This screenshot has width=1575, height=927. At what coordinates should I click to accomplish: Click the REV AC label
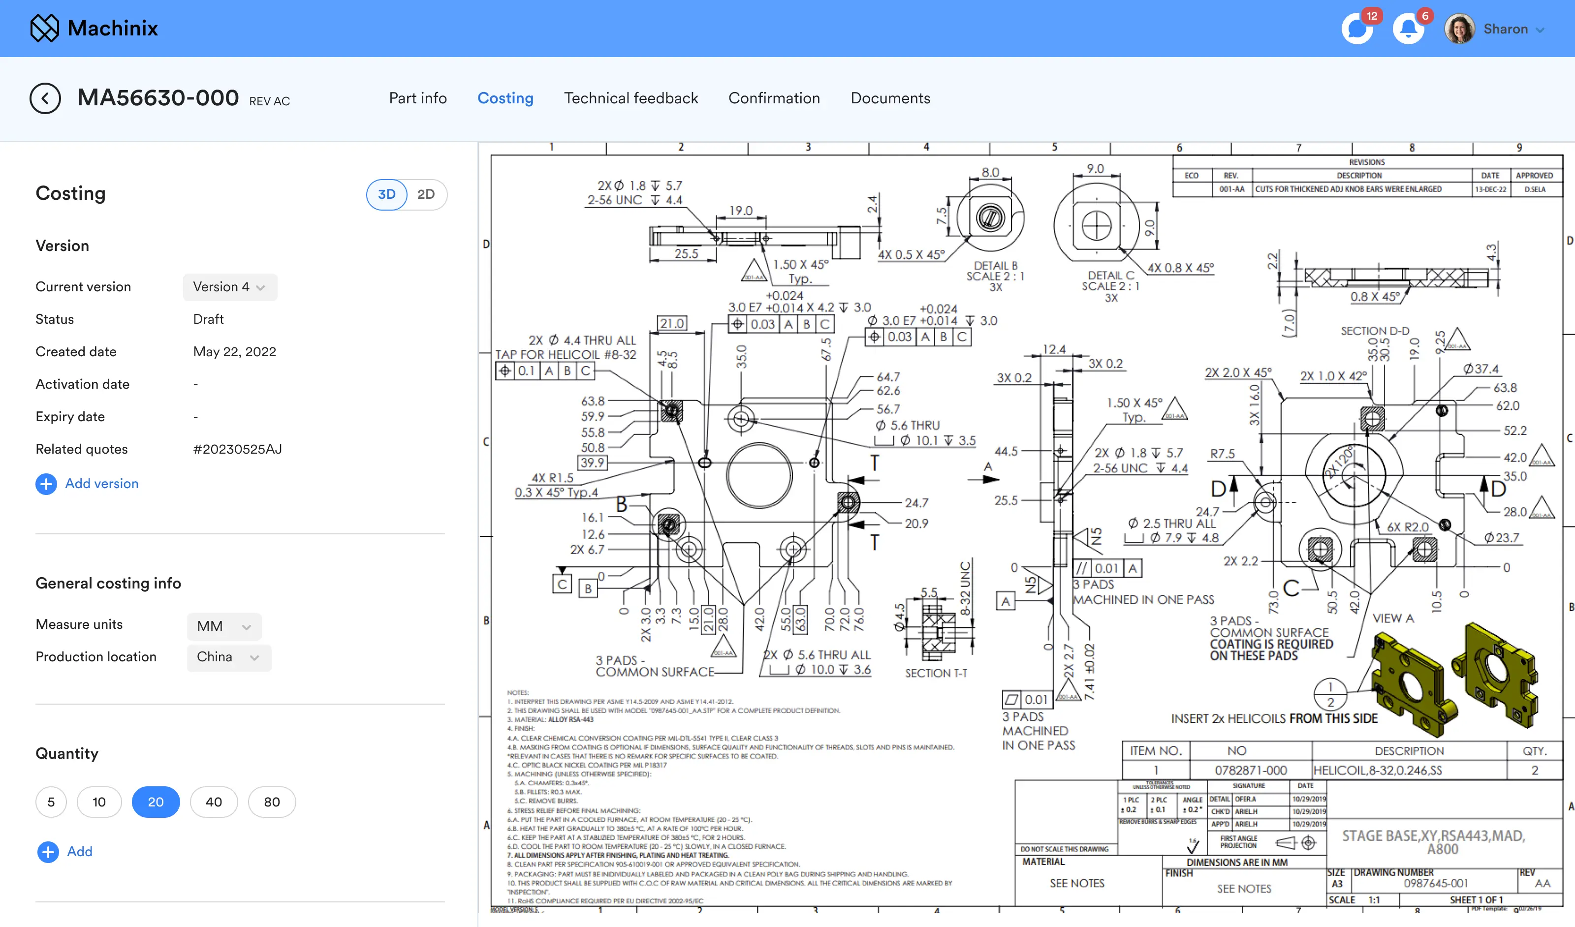pos(269,101)
